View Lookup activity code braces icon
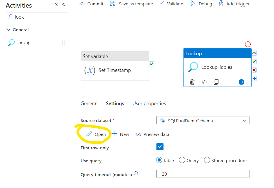Screen dimensions: 274x188 [x=204, y=82]
